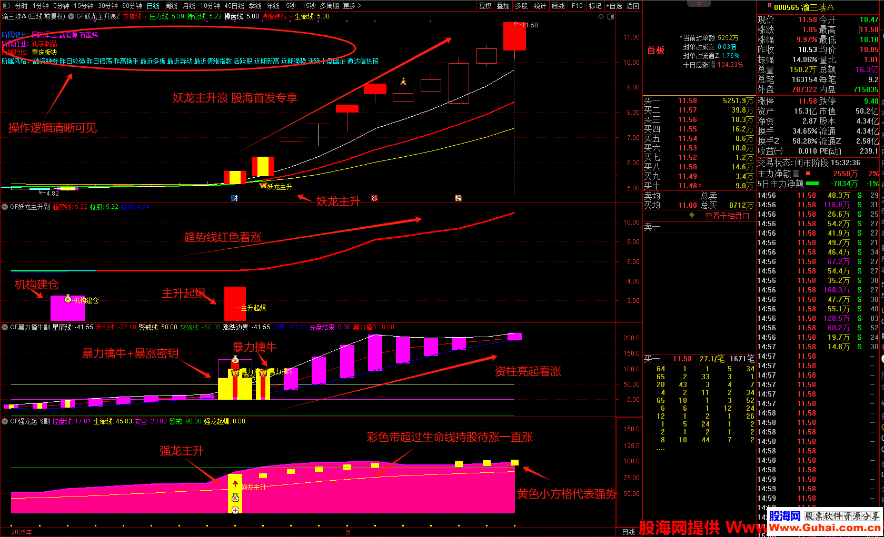Image resolution: width=884 pixels, height=537 pixels.
Task: Expand the GF强龙起飞副 indicator dropdown arrow
Action: coord(5,421)
